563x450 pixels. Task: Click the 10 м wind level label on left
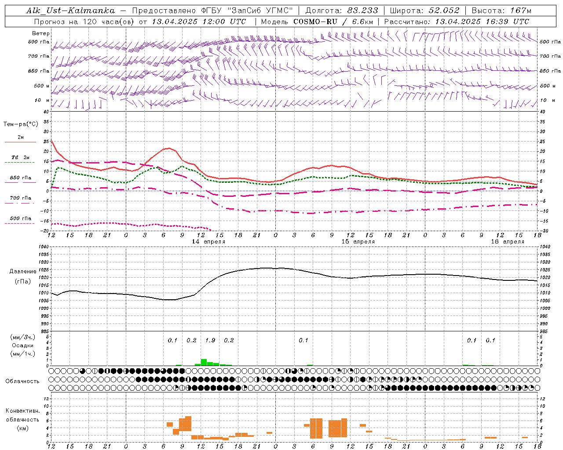[x=42, y=100]
